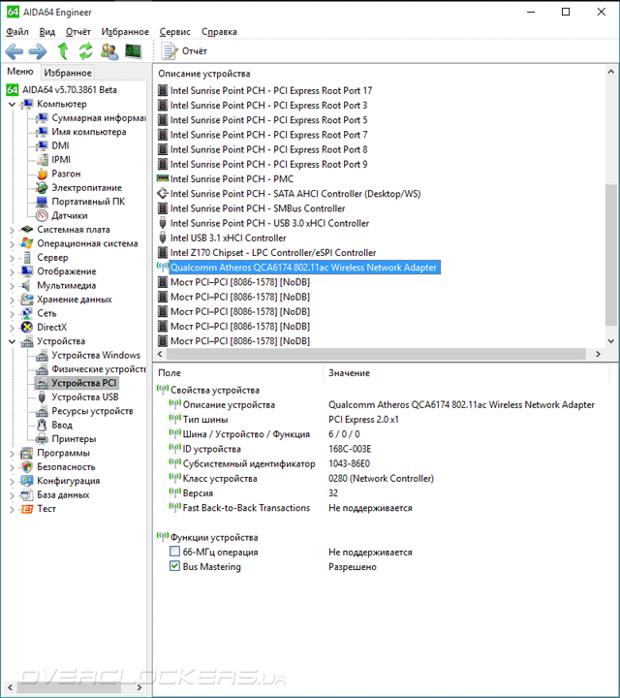The width and height of the screenshot is (620, 698).
Task: Click the SATA AHCI Controller row icon
Action: tap(163, 194)
